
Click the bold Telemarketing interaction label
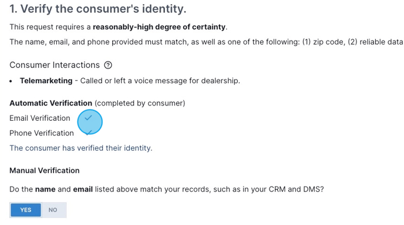point(46,81)
